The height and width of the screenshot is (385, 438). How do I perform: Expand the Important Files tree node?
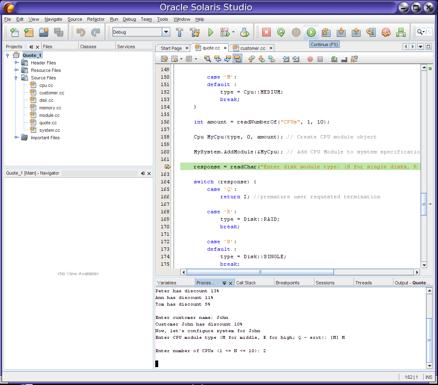[17, 138]
